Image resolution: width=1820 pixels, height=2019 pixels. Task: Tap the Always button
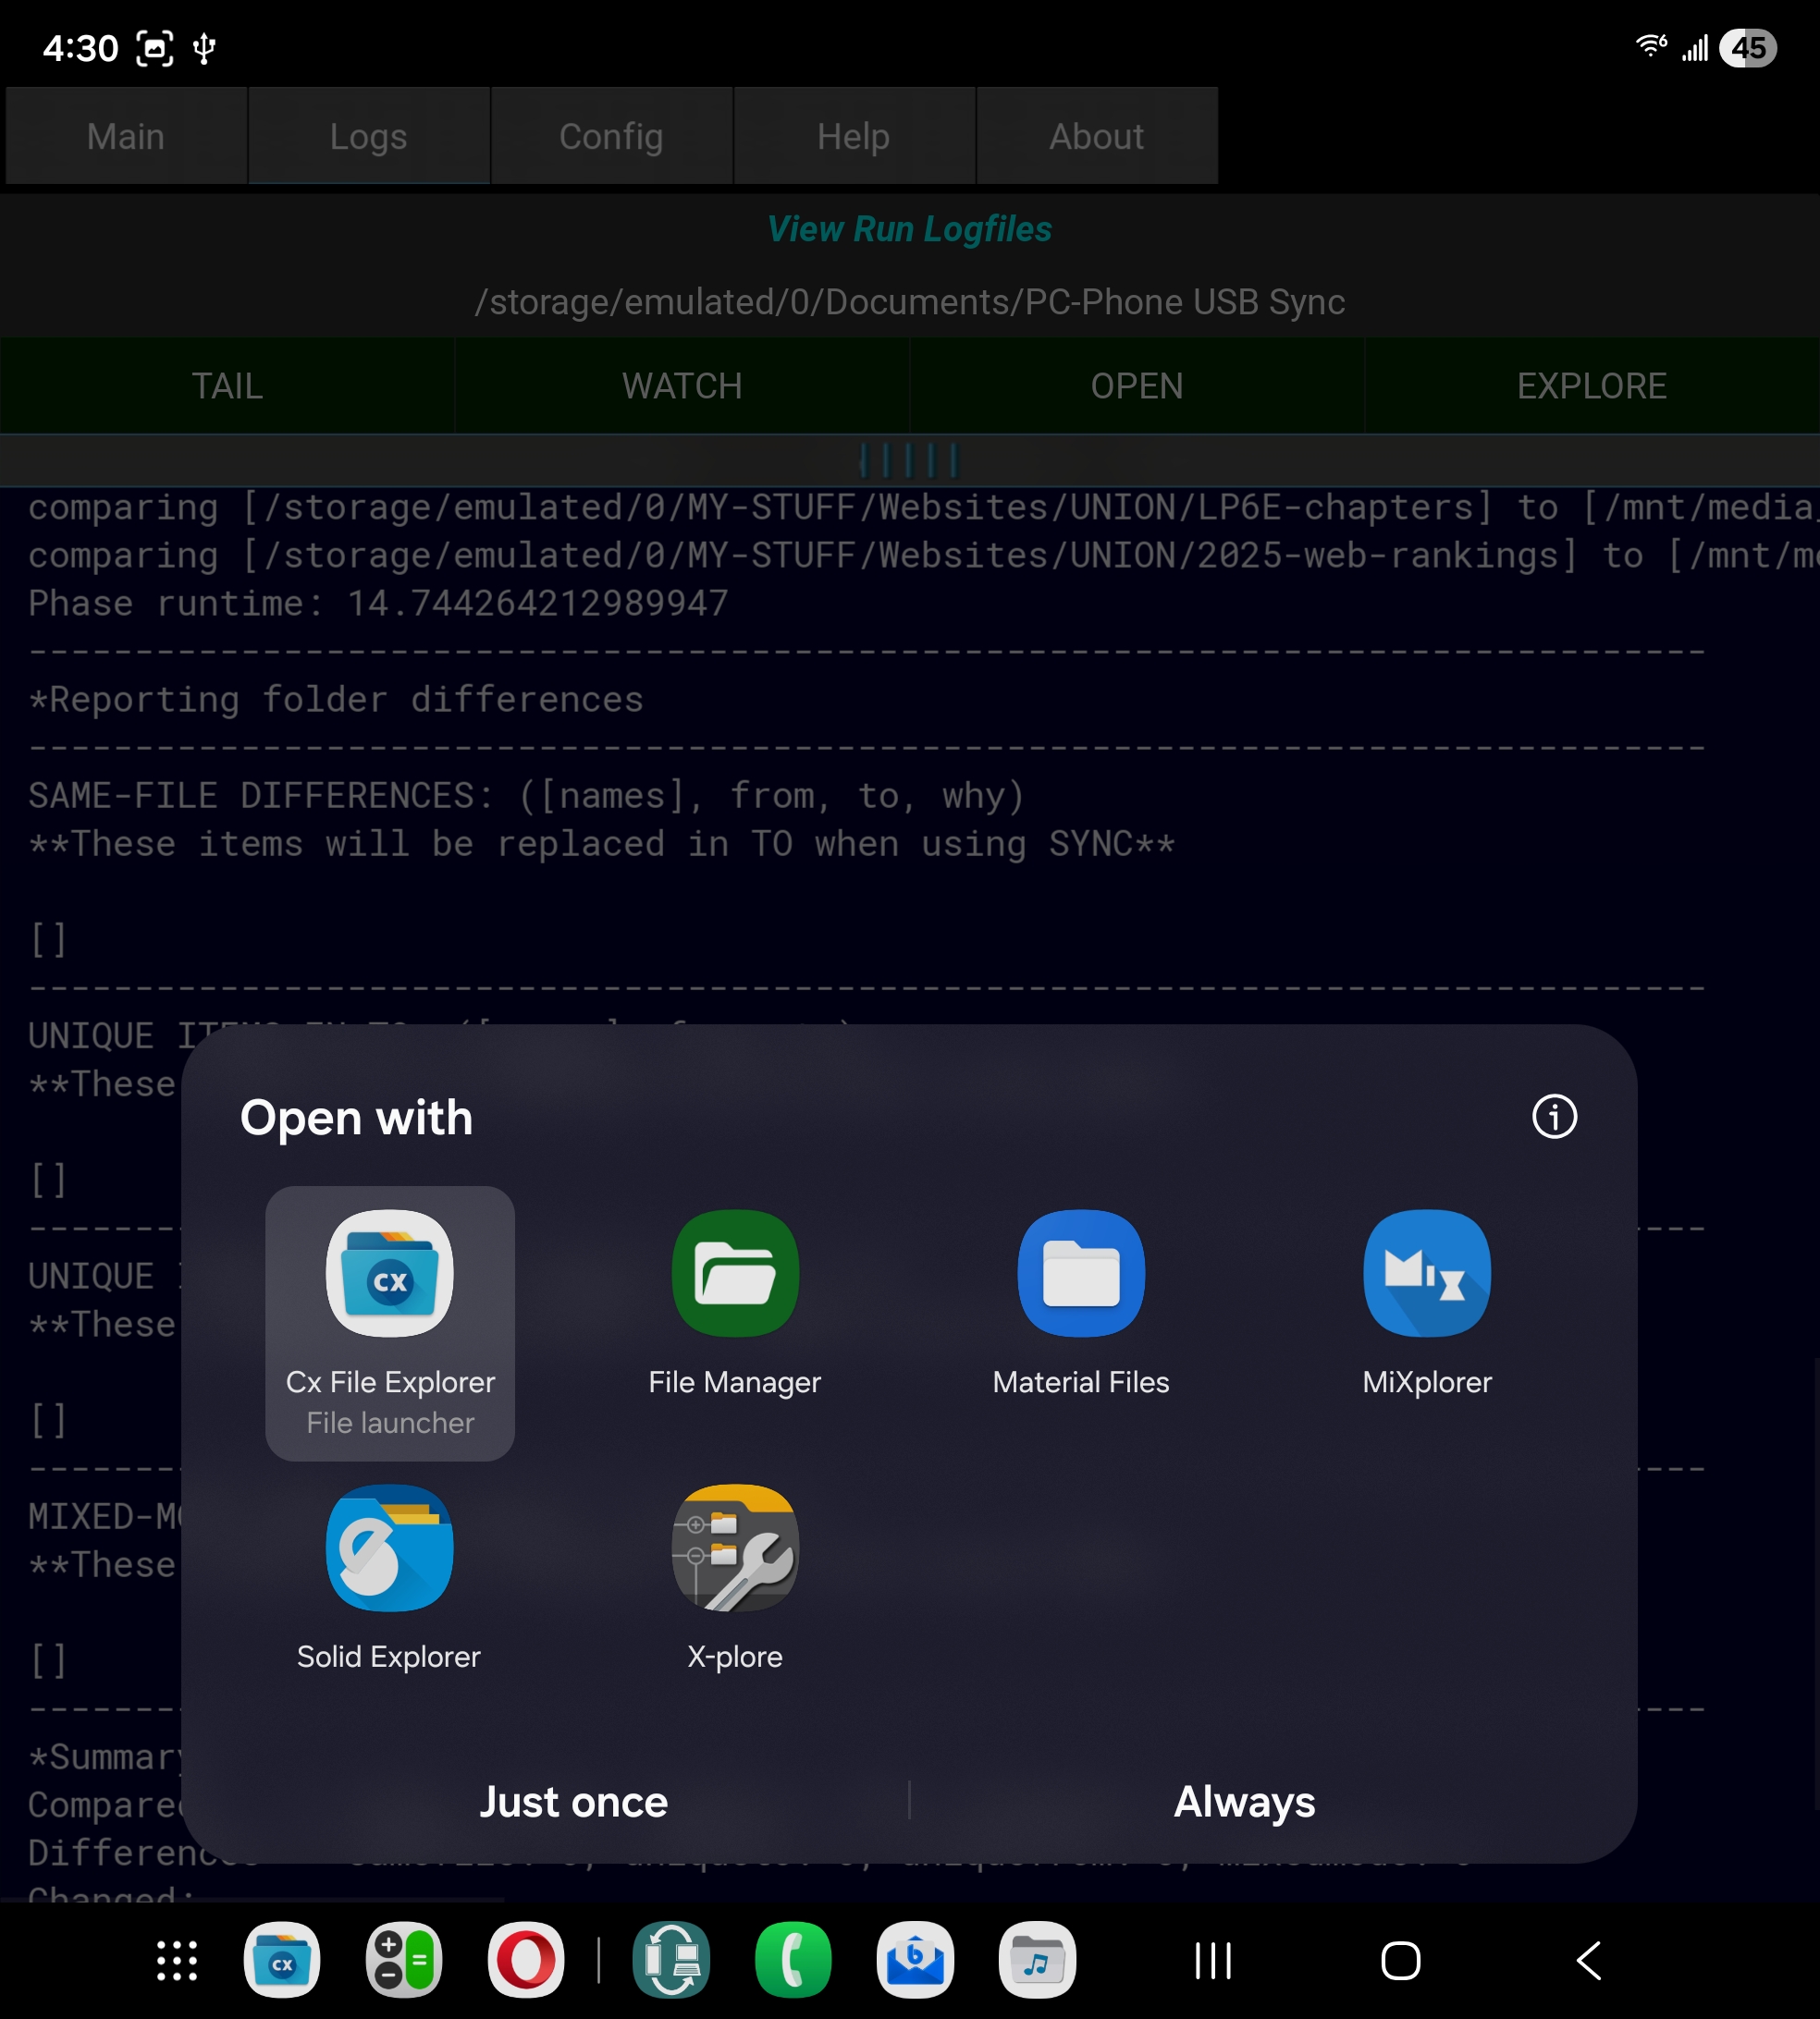[1244, 1802]
